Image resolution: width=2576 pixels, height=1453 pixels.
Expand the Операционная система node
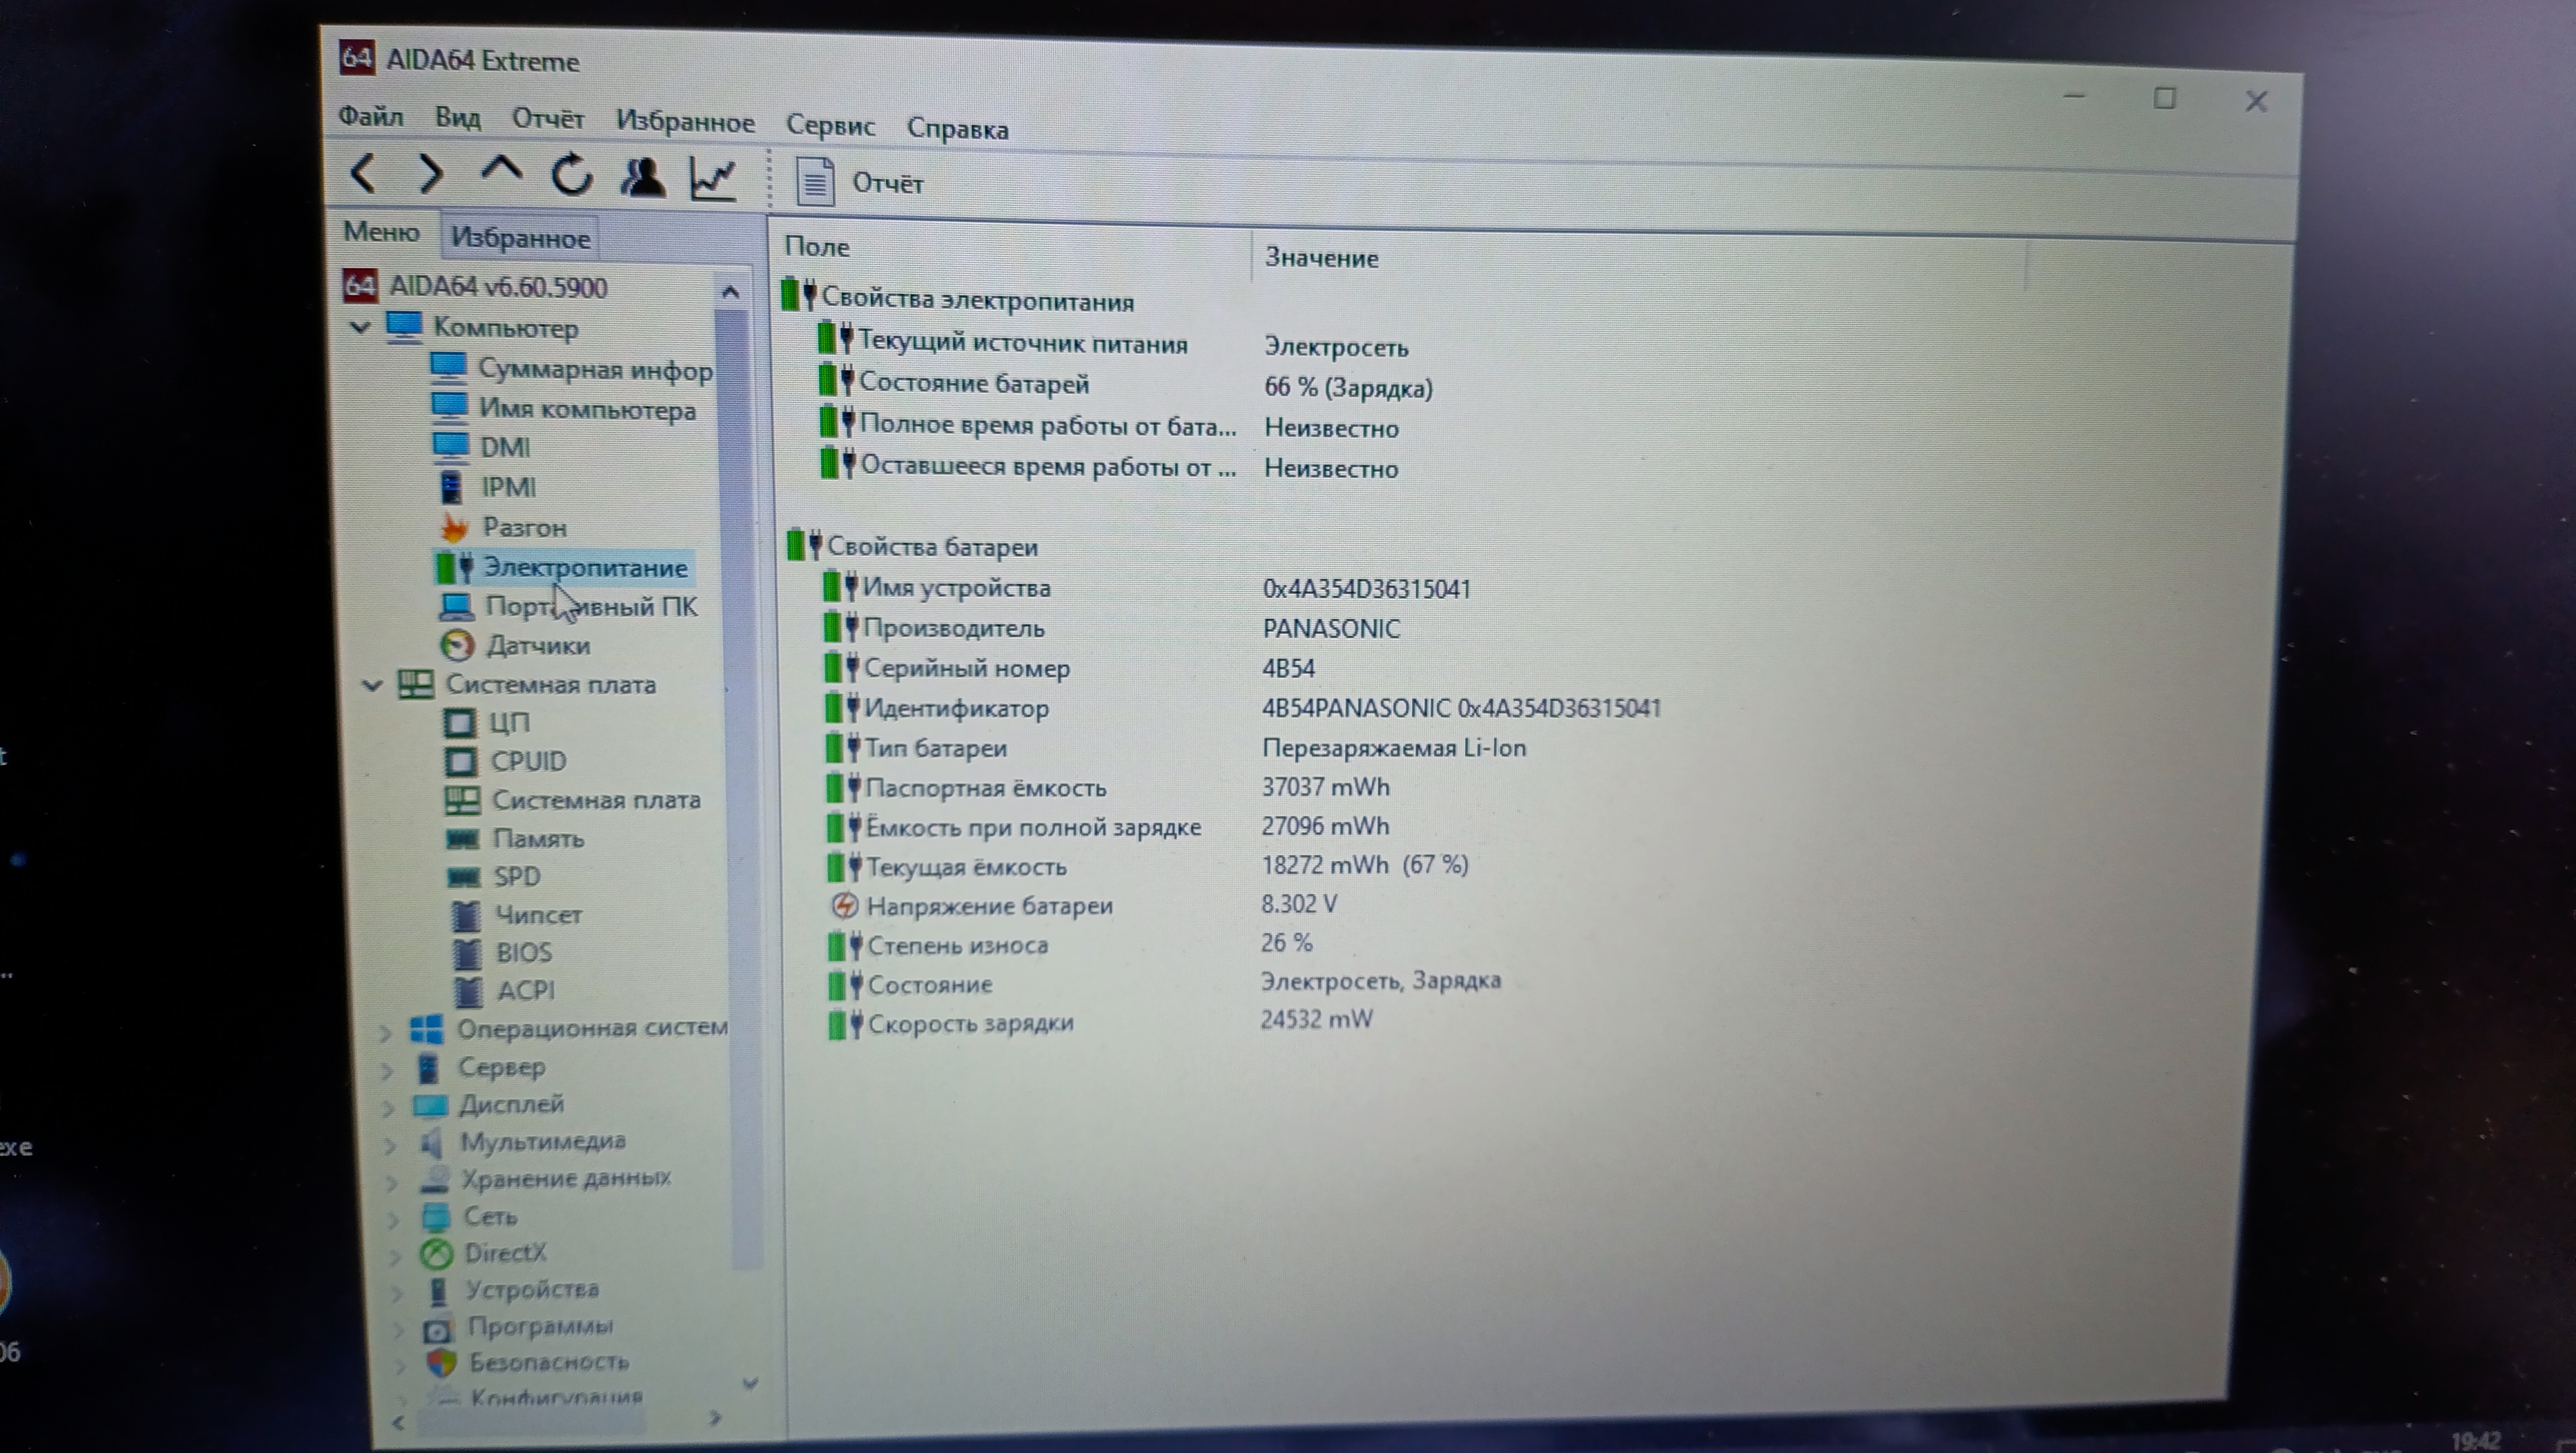[385, 1033]
